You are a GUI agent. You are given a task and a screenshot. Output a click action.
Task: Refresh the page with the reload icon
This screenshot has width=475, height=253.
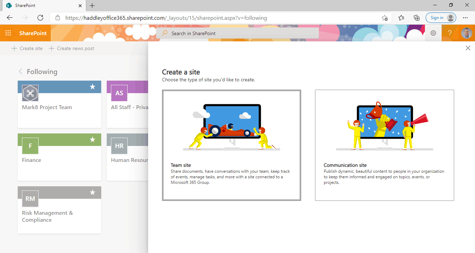(x=40, y=18)
